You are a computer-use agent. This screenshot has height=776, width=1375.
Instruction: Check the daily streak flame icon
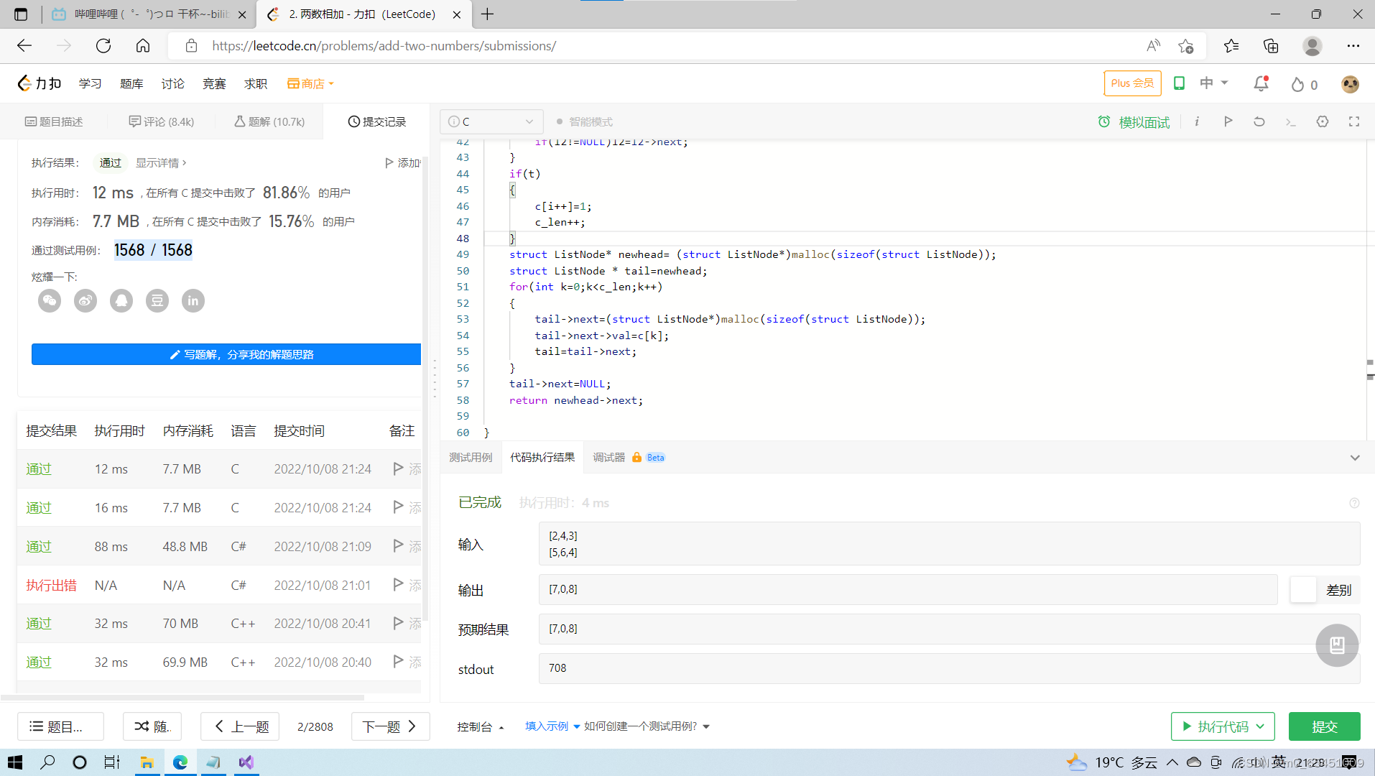[x=1299, y=84]
